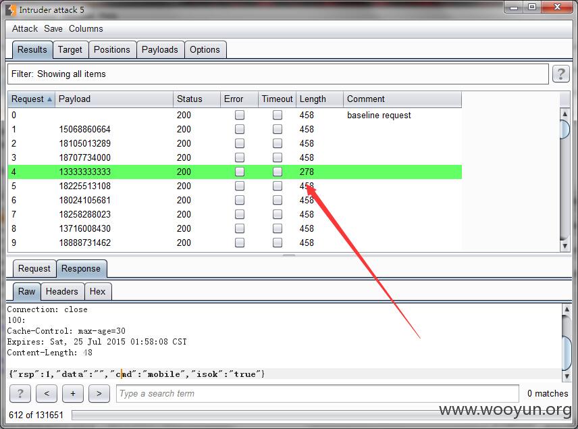Open the Headers view tab
The width and height of the screenshot is (578, 429).
62,291
